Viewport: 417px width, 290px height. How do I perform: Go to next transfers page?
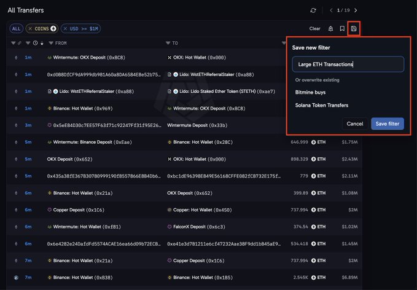click(x=356, y=10)
